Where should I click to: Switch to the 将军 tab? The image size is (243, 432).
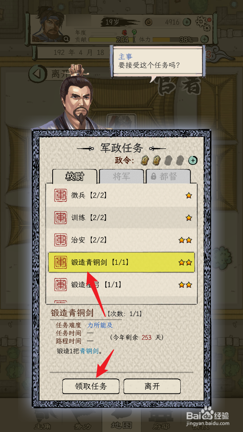click(121, 176)
